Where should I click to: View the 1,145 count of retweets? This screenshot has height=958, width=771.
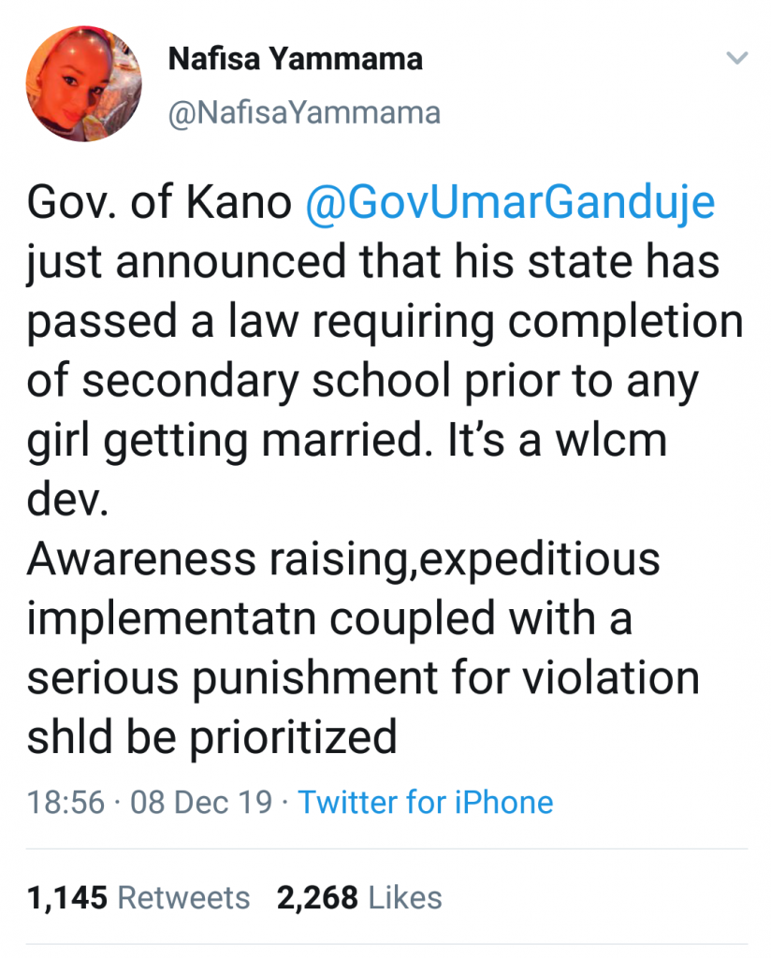[67, 898]
